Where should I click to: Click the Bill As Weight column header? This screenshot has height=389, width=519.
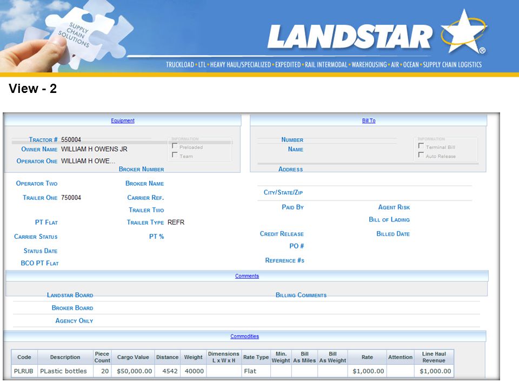click(x=332, y=357)
